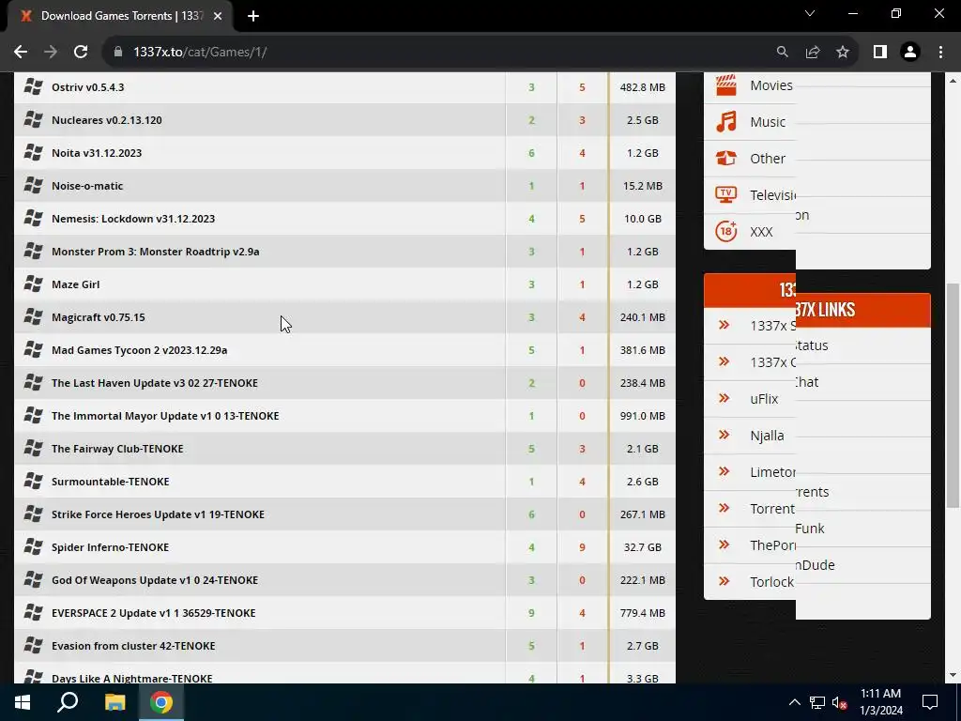Open Windows taskbar search

point(68,702)
